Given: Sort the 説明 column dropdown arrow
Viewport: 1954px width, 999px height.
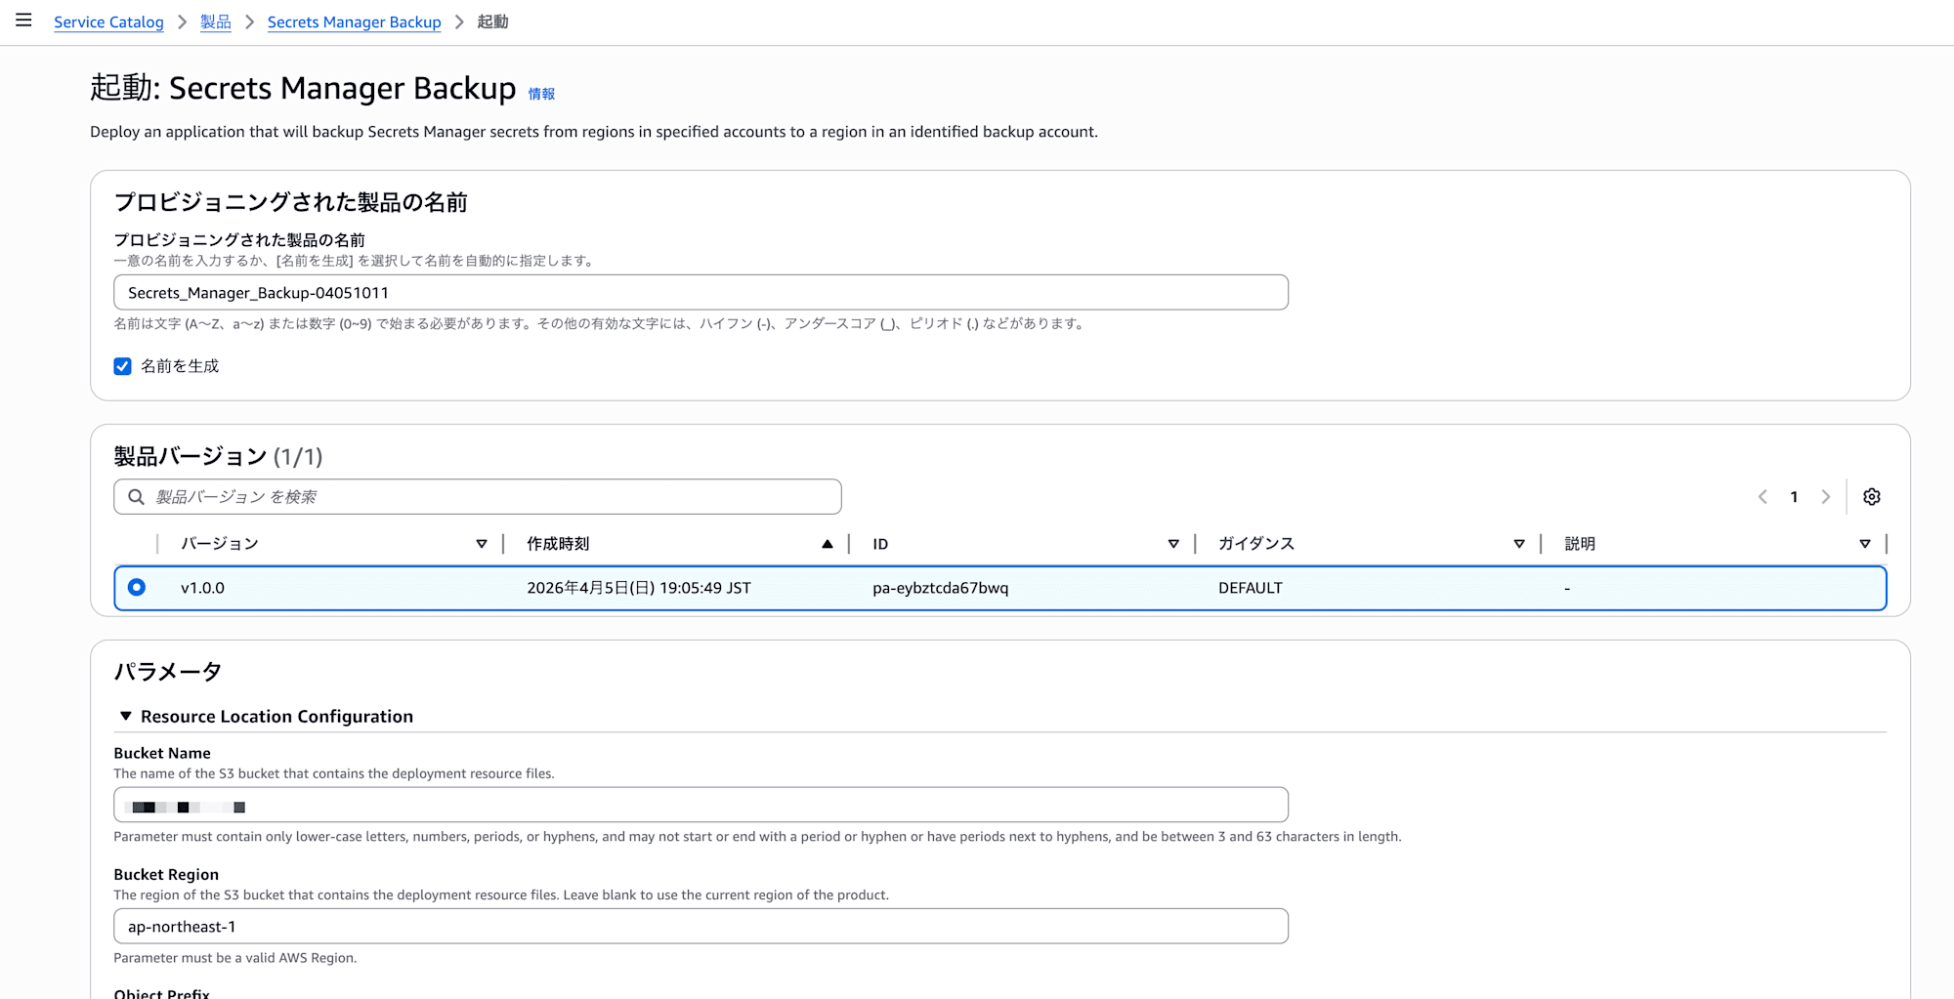Looking at the screenshot, I should pos(1865,544).
